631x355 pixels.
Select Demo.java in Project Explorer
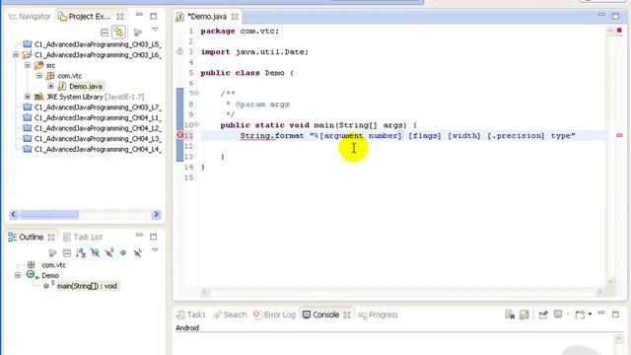click(x=86, y=86)
